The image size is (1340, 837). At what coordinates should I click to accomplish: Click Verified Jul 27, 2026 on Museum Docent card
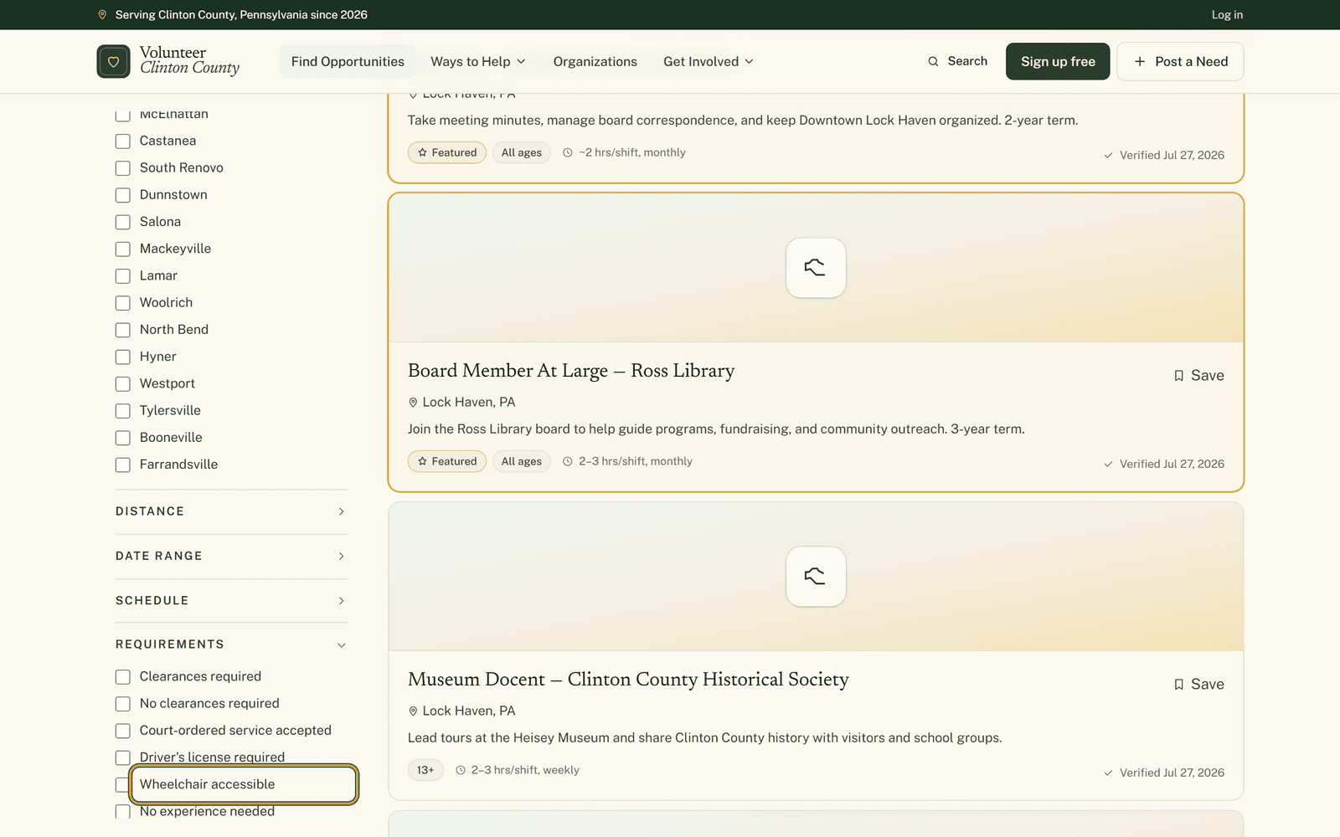pyautogui.click(x=1172, y=773)
